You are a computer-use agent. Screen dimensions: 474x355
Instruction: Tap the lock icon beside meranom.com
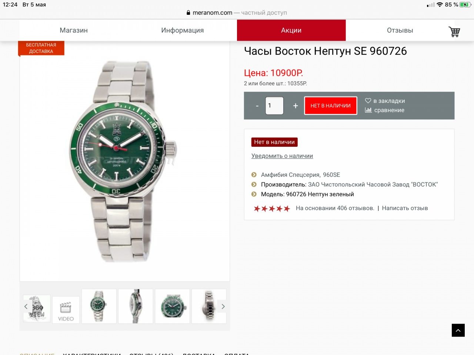(x=188, y=13)
